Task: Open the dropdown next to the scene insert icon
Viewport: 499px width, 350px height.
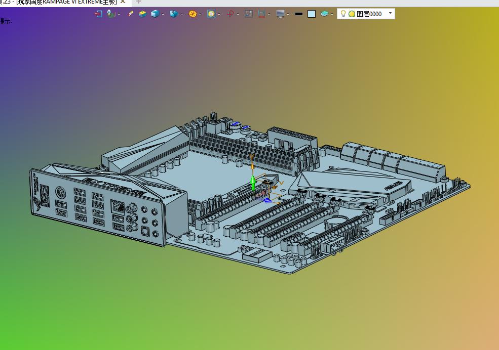Action: pyautogui.click(x=119, y=14)
